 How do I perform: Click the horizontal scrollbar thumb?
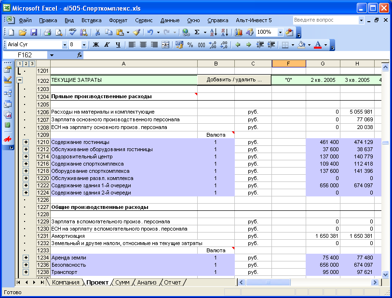pyautogui.click(x=268, y=283)
